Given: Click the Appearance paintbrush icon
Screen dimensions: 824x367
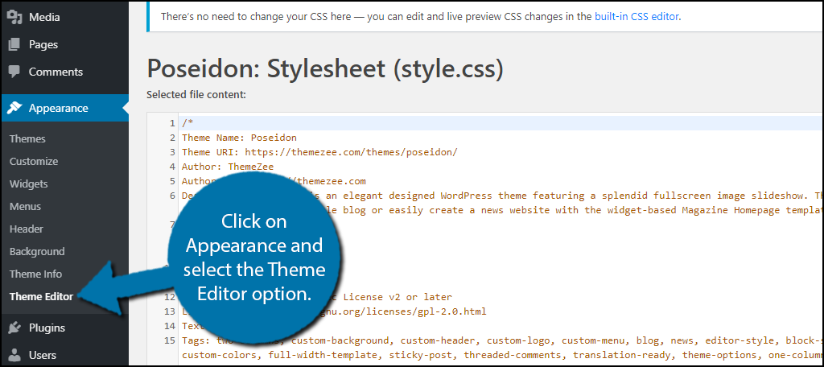Looking at the screenshot, I should [x=15, y=108].
